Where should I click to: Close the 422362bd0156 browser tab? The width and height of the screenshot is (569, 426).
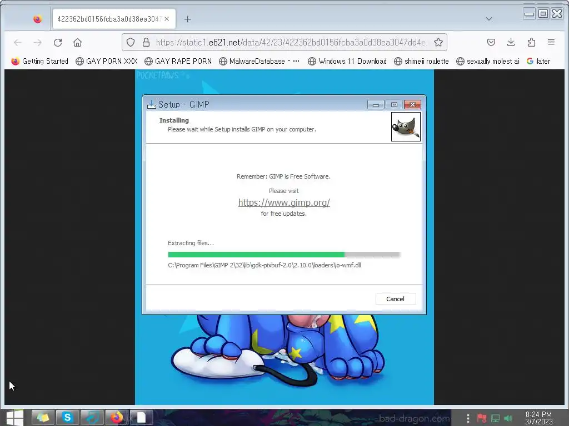coord(167,19)
